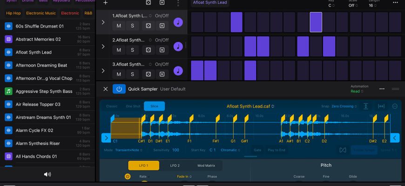
Task: Switch to the LFO 2 tab
Action: tap(175, 166)
